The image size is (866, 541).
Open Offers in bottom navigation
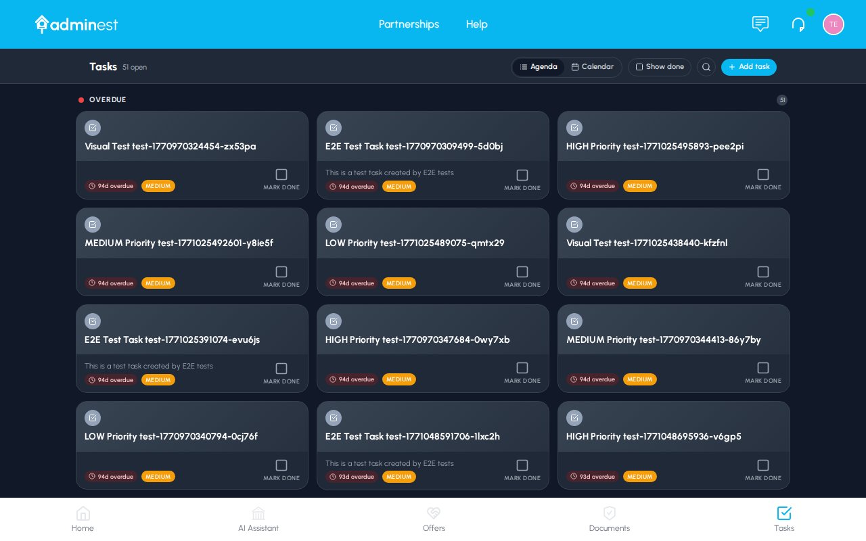(434, 519)
